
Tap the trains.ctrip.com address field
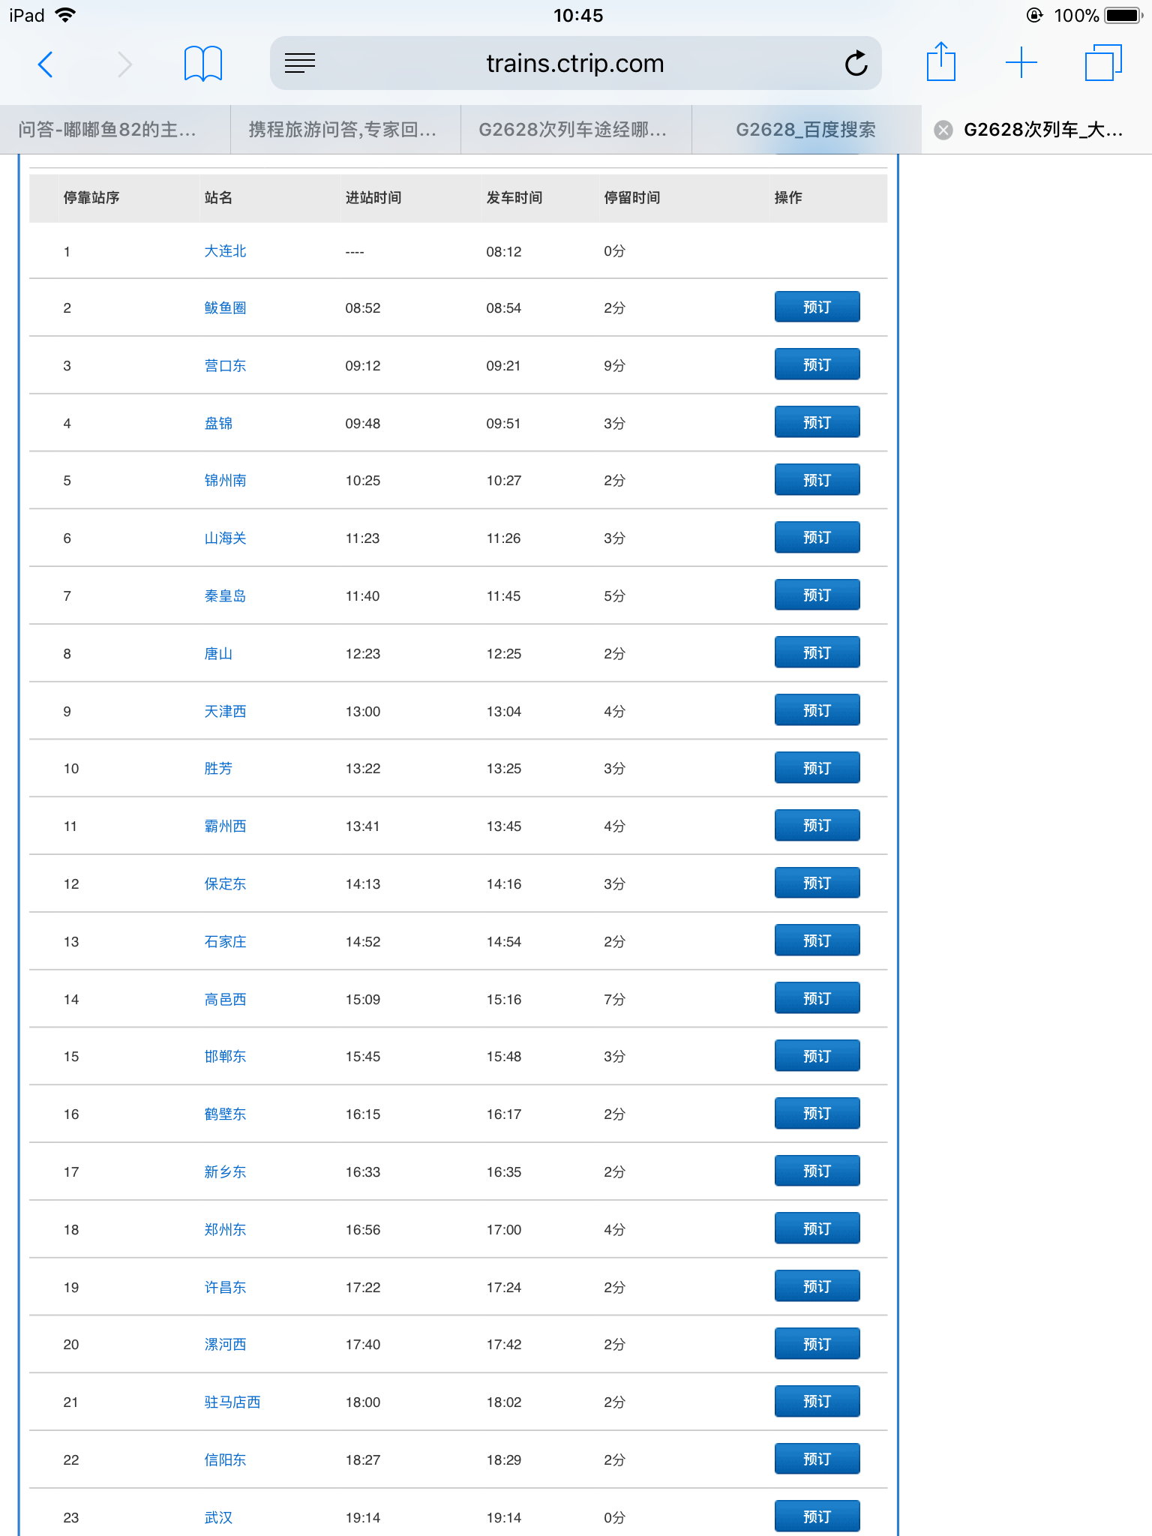574,64
